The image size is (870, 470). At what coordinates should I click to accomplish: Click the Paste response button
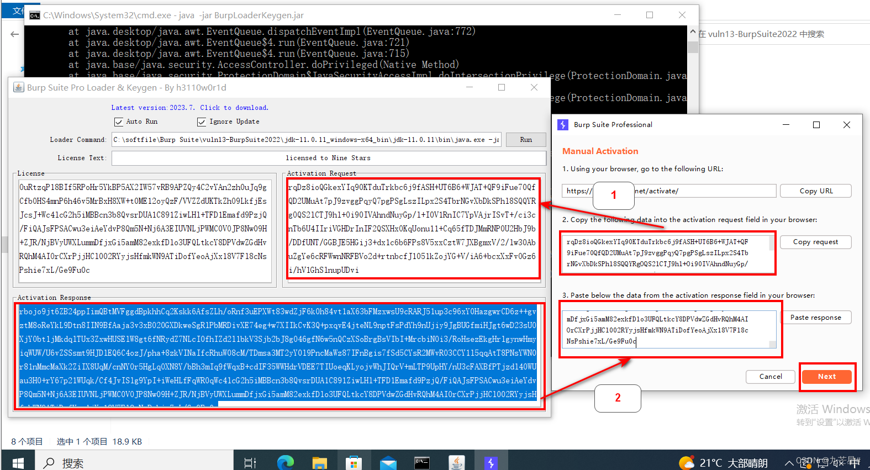(815, 318)
